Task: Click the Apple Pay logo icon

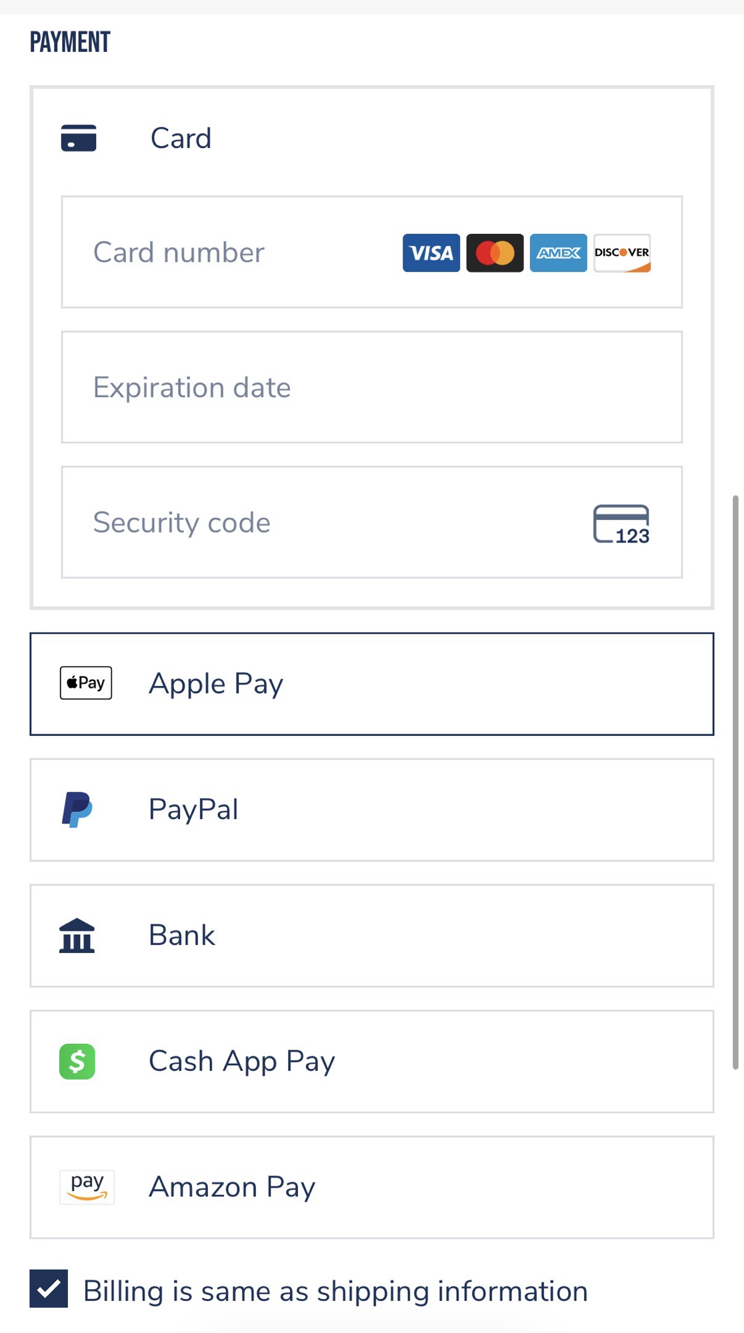Action: (86, 682)
